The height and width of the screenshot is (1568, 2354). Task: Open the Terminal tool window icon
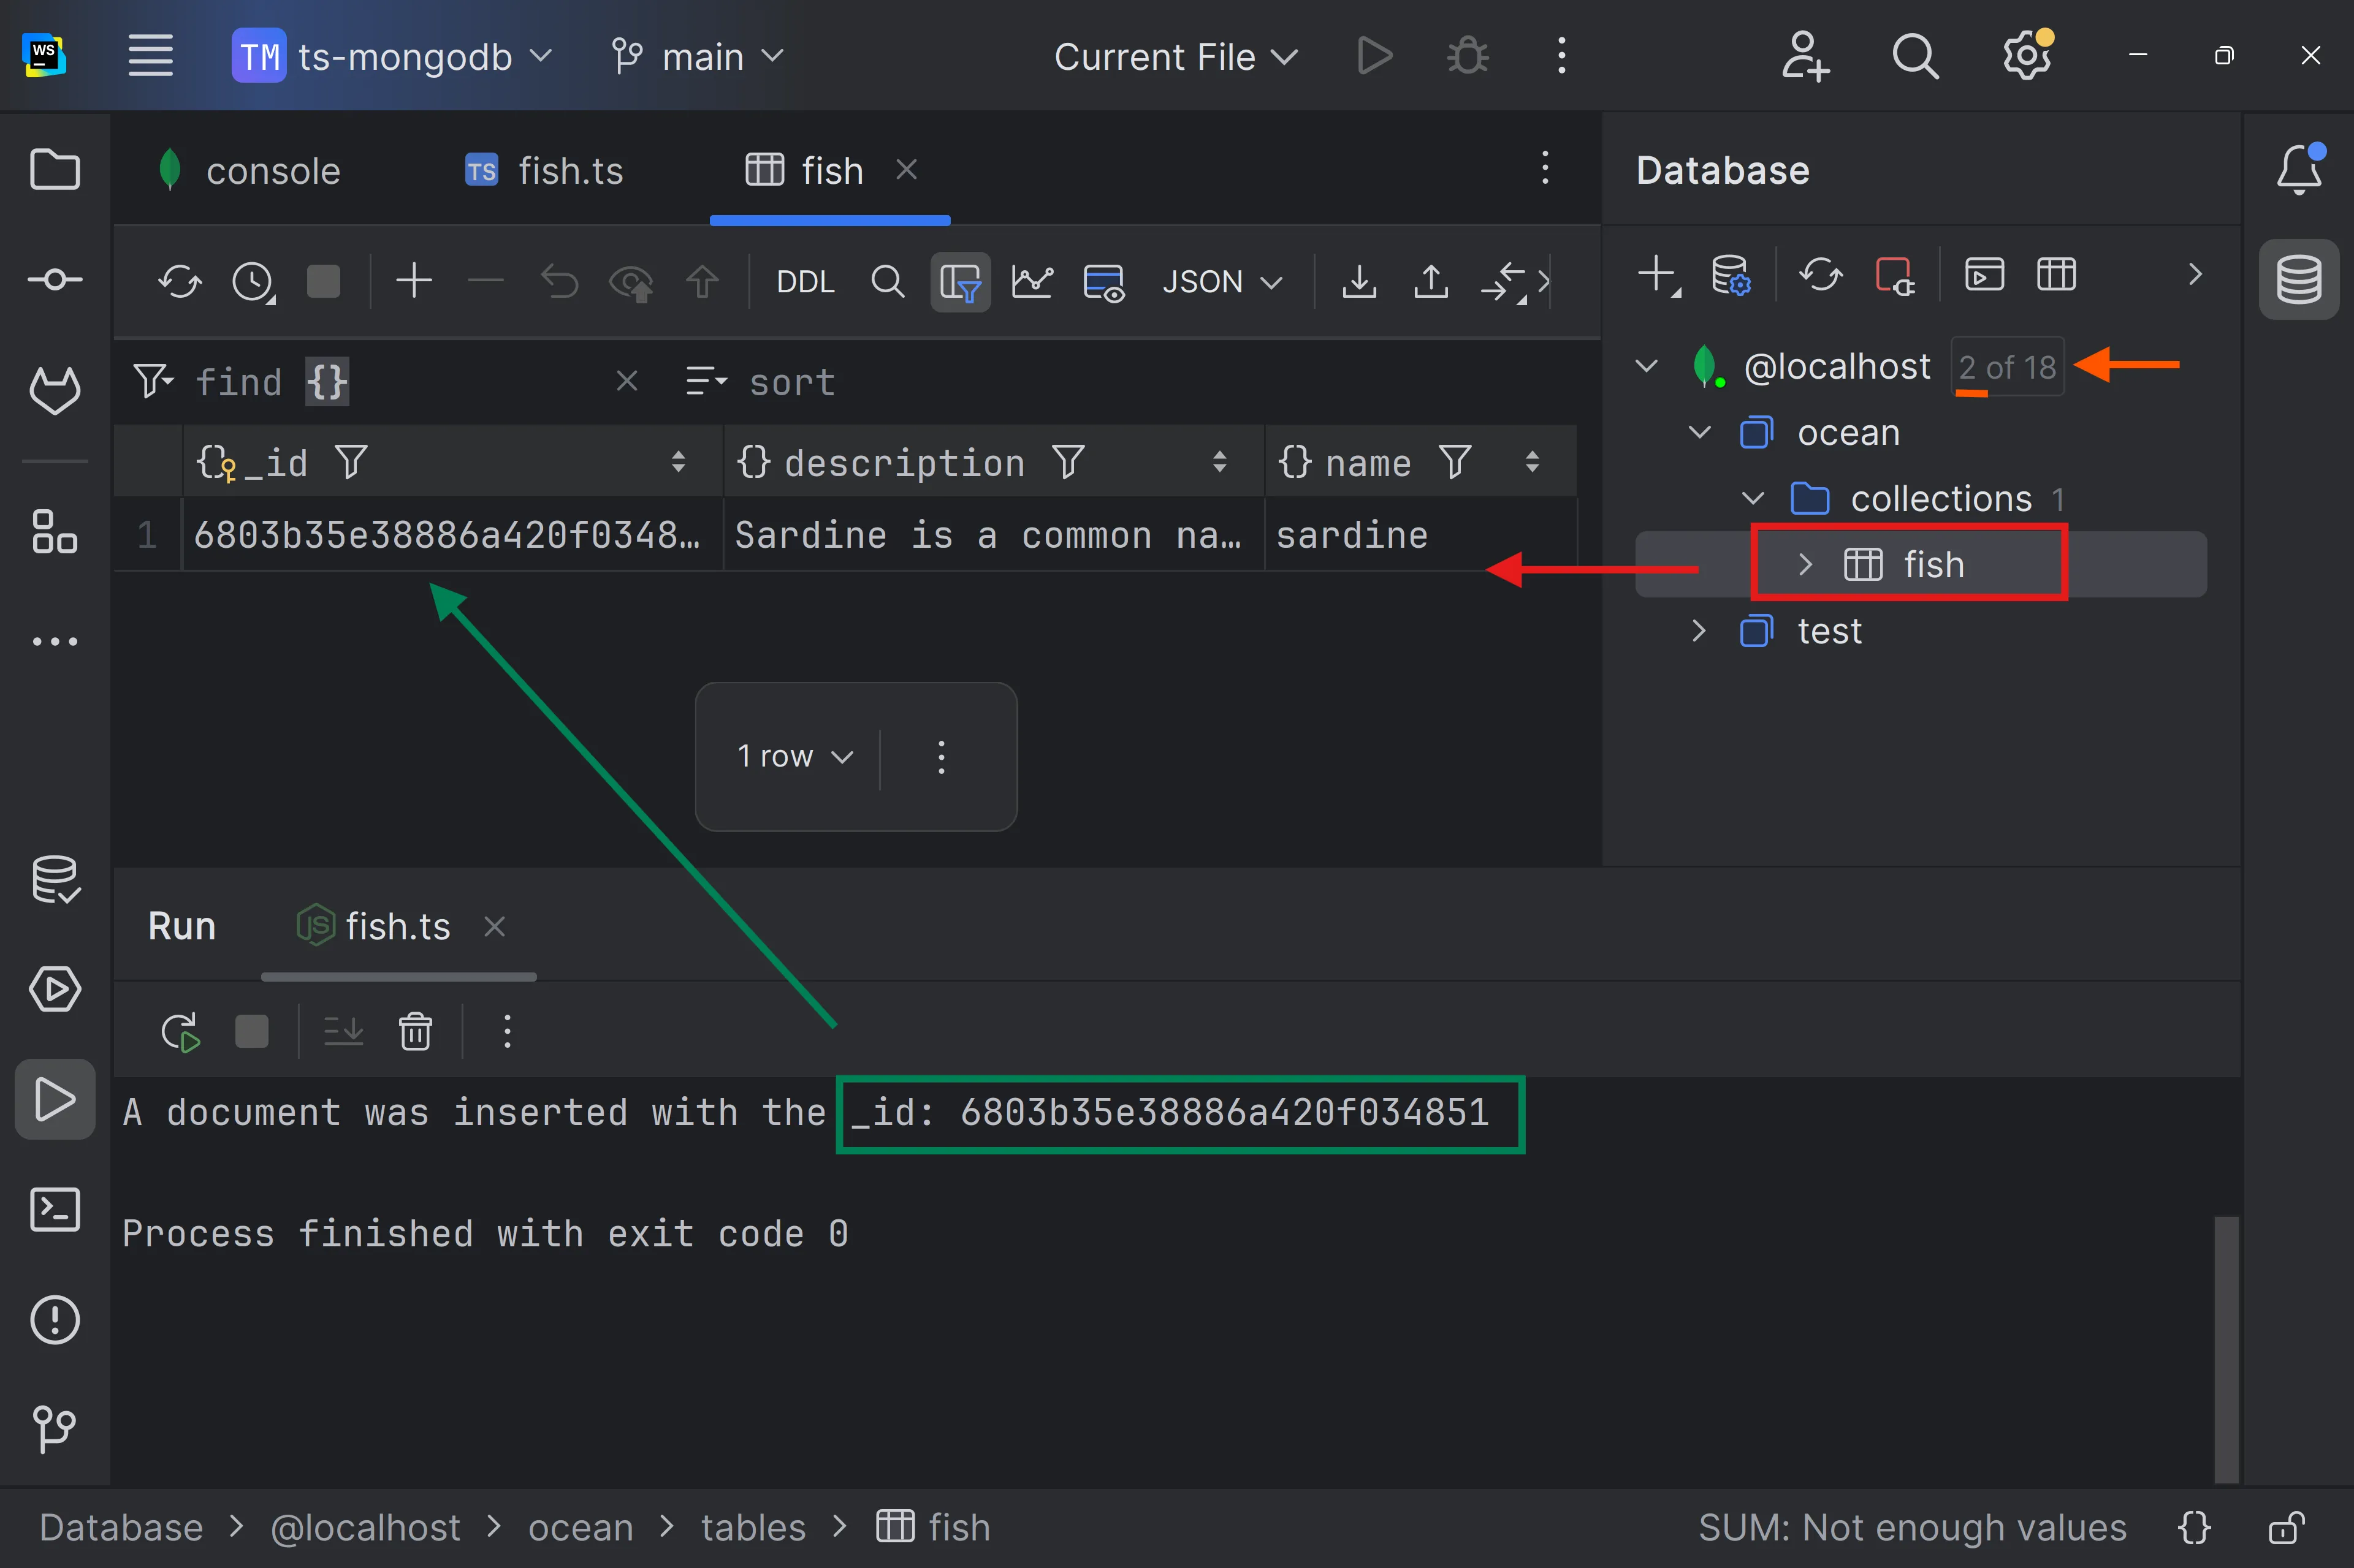coord(54,1210)
